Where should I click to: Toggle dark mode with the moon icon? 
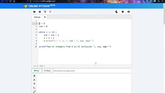pos(117,12)
